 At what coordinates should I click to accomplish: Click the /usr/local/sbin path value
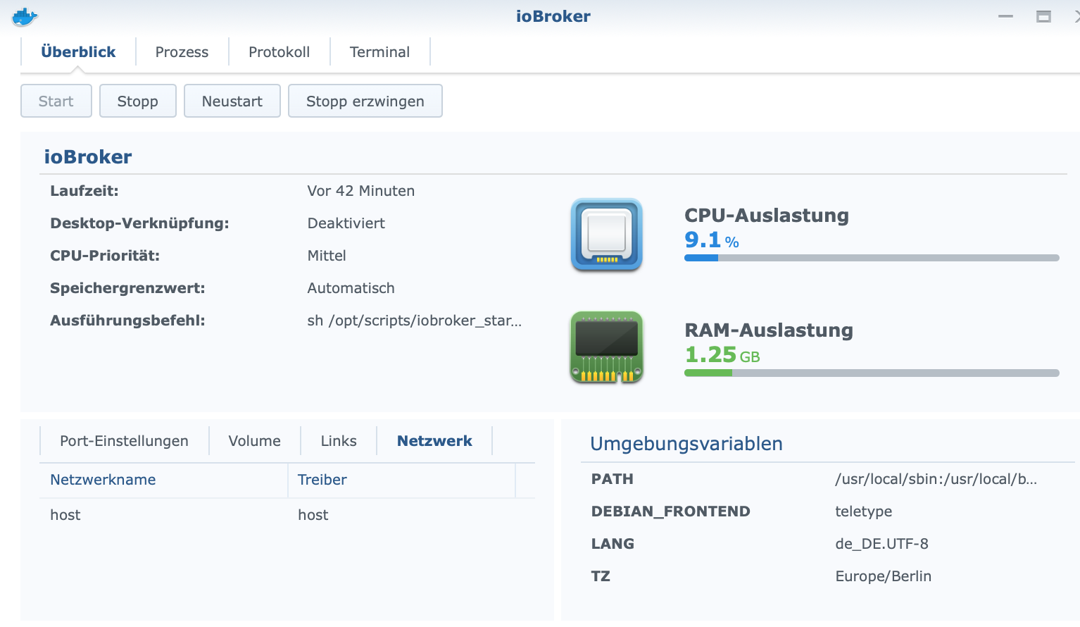point(936,479)
